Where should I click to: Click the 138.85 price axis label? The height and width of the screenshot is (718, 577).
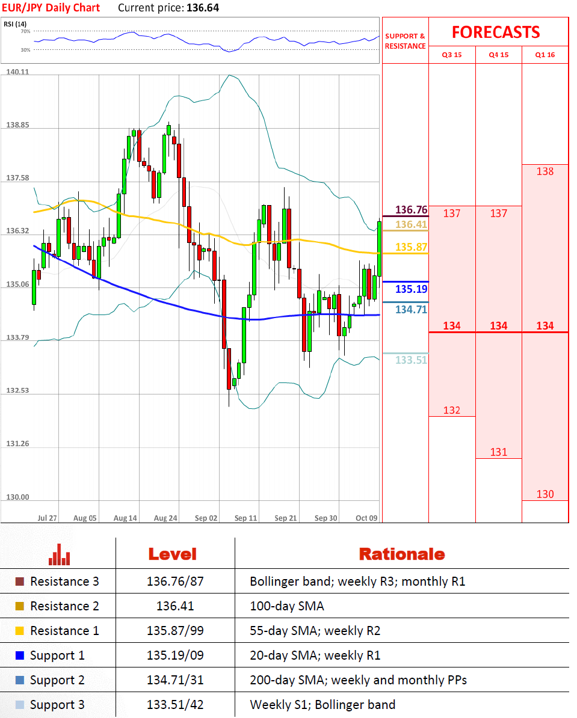[17, 125]
